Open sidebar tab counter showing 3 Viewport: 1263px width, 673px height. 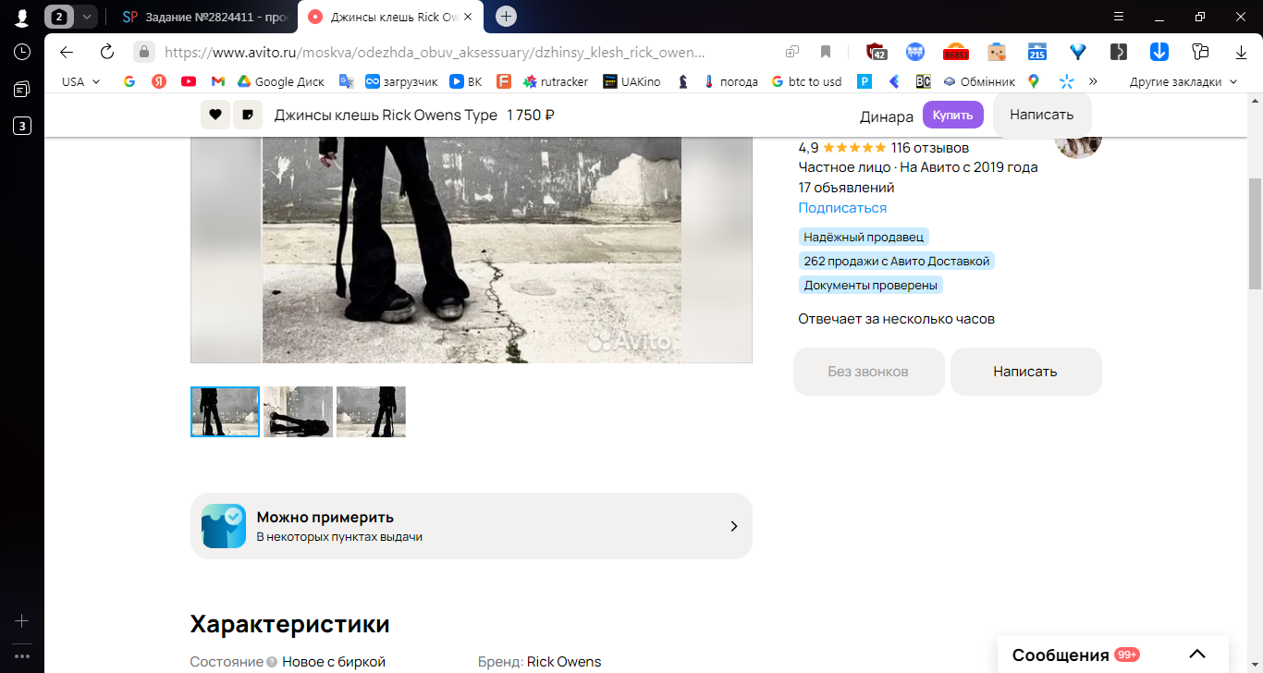[22, 126]
